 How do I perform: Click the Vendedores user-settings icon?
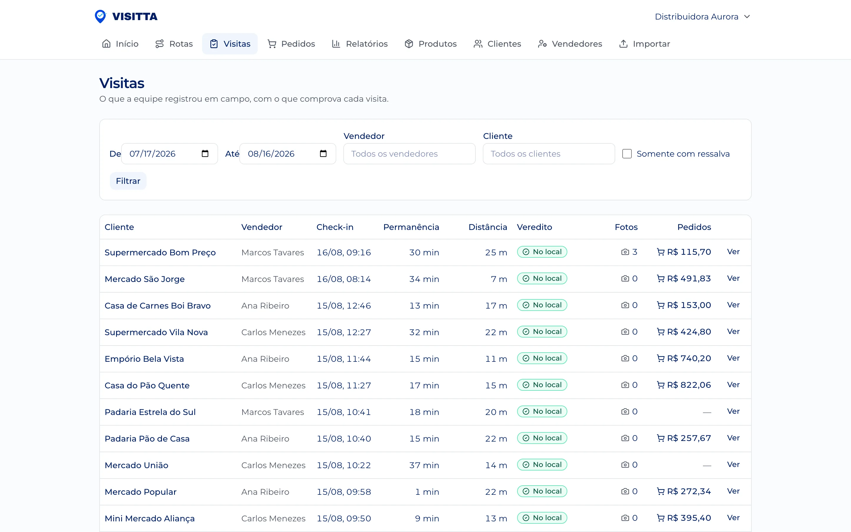(542, 44)
